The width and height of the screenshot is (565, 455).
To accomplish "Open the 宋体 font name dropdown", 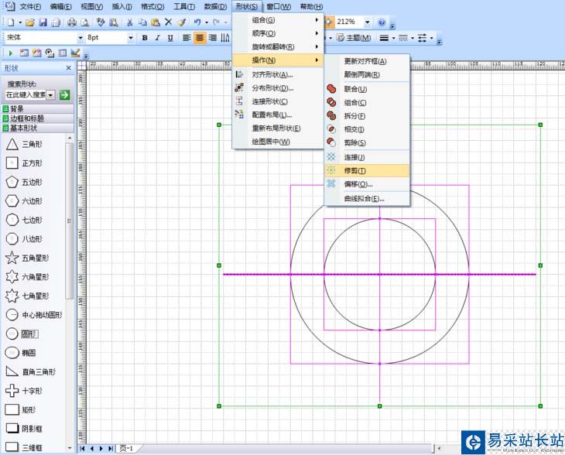I will click(x=80, y=37).
